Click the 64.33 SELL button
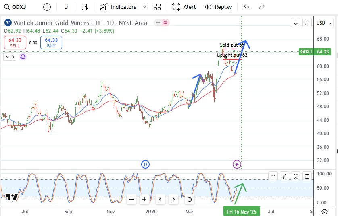This screenshot has width=338, height=216. click(x=15, y=43)
